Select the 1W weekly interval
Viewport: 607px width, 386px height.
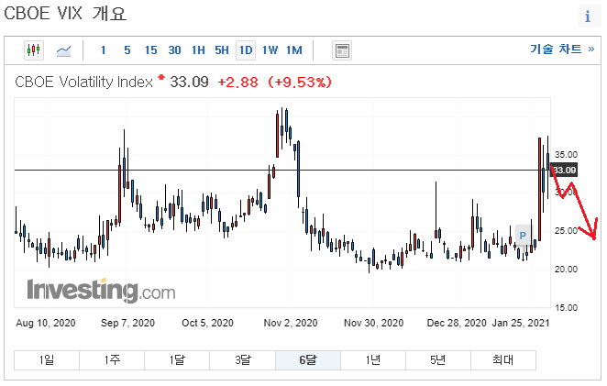(x=270, y=50)
